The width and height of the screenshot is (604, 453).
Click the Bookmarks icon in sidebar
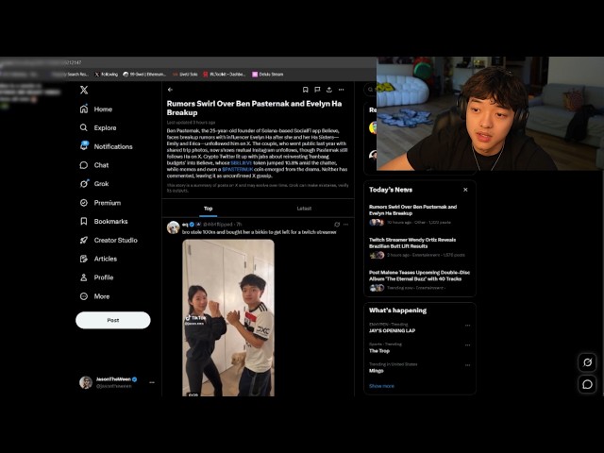pyautogui.click(x=84, y=221)
